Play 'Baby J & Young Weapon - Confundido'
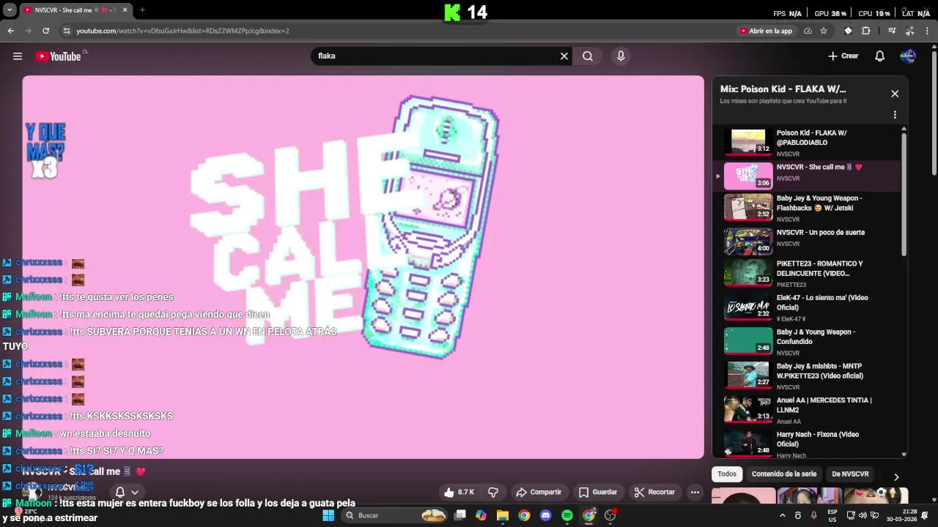 point(806,341)
